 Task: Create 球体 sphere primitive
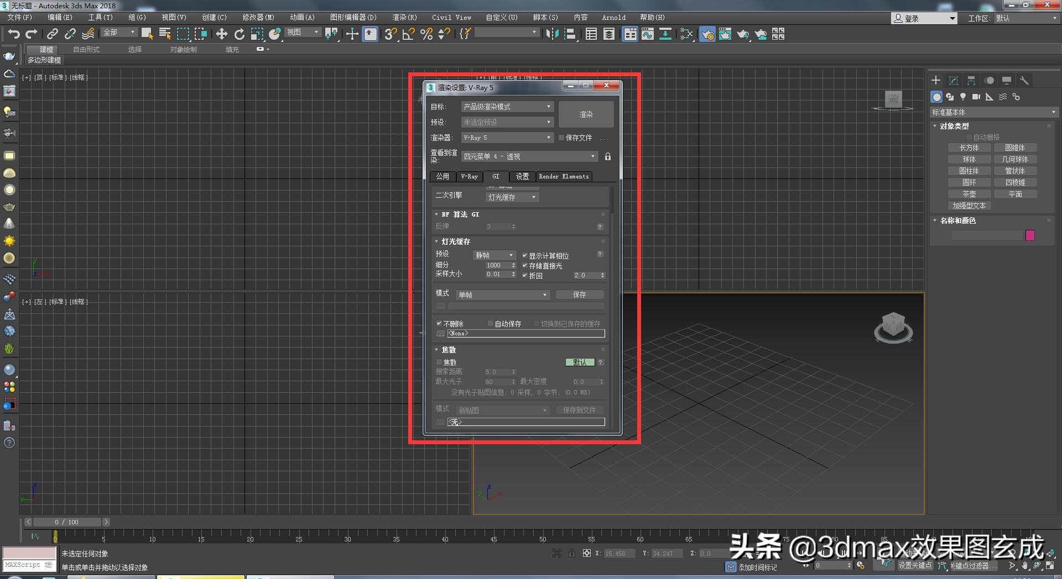[969, 160]
